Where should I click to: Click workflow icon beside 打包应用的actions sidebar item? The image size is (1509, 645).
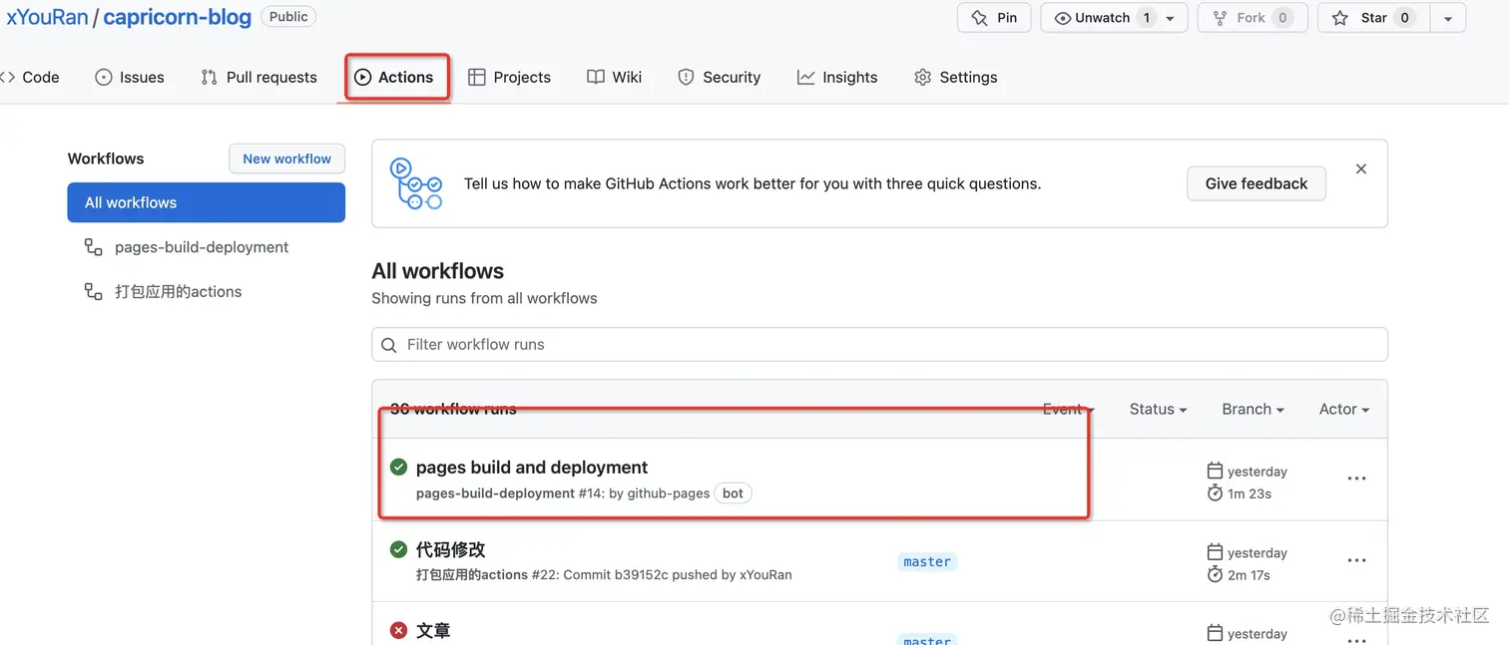[x=93, y=292]
